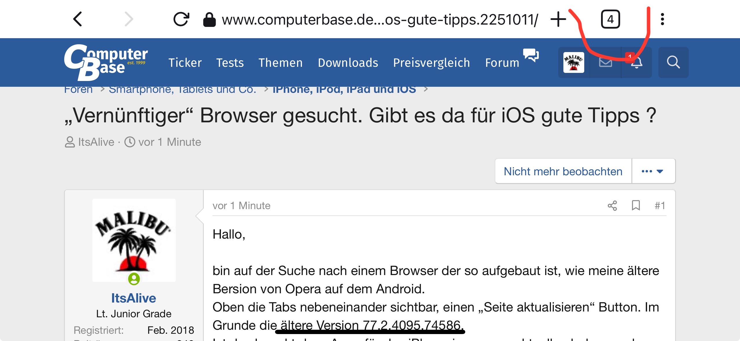Tap the address bar URL field
Image resolution: width=740 pixels, height=341 pixels.
tap(379, 19)
